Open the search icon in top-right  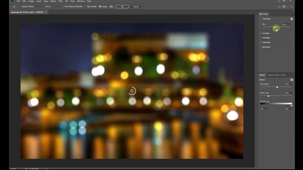pyautogui.click(x=279, y=7)
